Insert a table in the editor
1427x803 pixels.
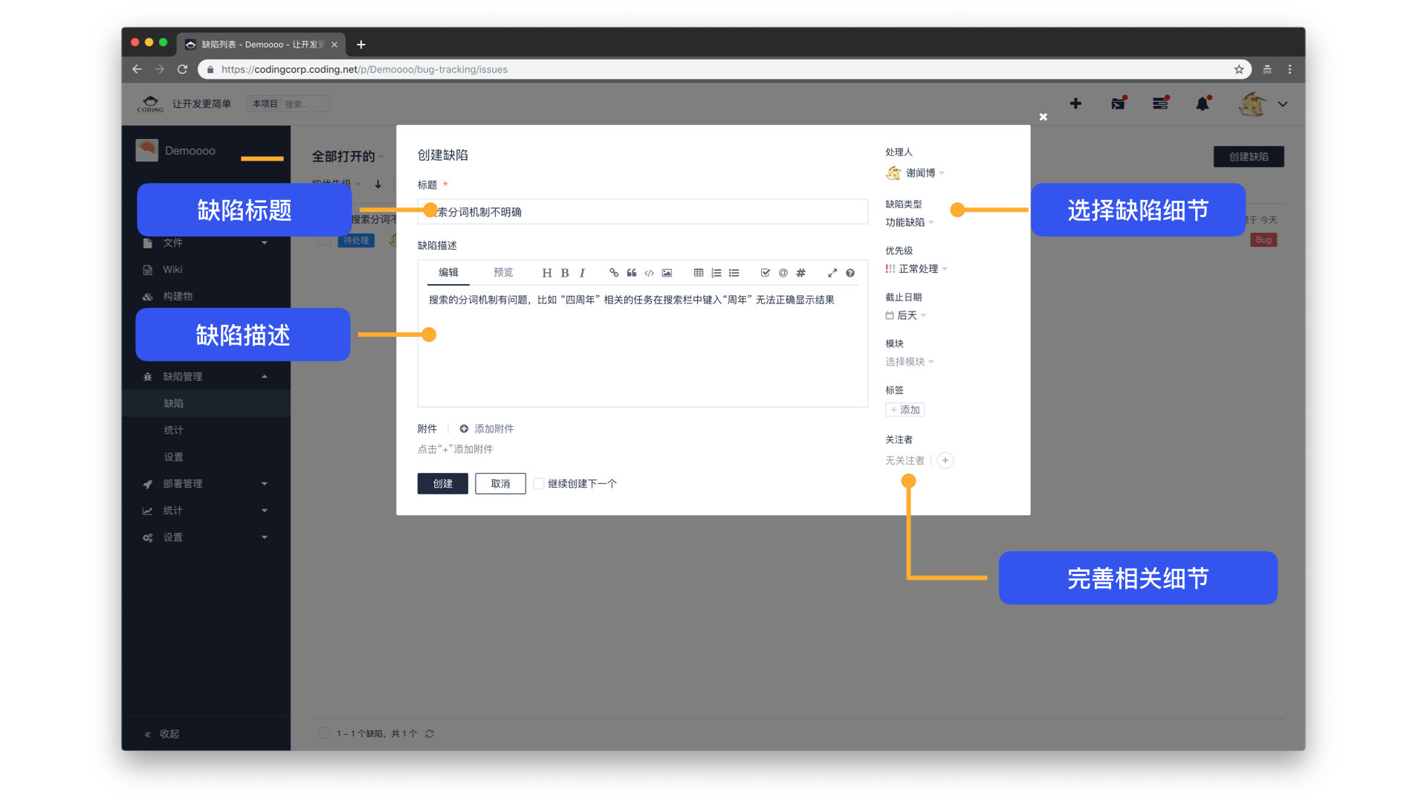point(698,273)
